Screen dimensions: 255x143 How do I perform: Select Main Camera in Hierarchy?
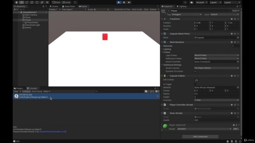[31, 15]
